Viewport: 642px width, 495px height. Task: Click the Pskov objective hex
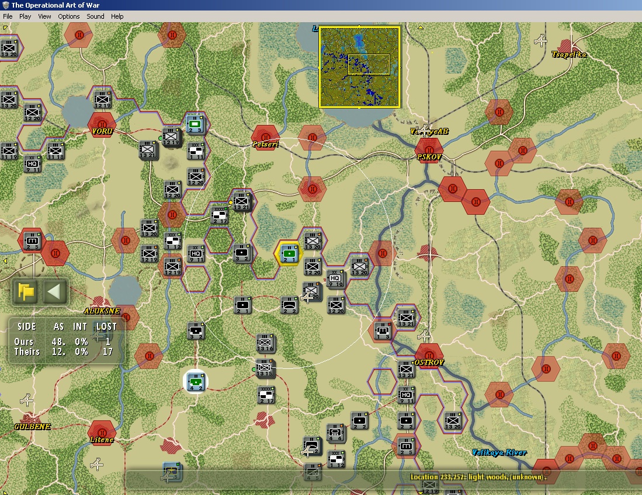[429, 150]
